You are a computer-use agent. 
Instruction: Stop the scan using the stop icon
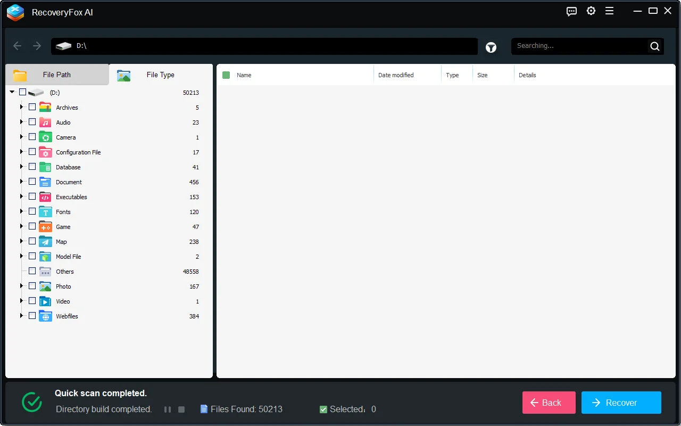pyautogui.click(x=181, y=409)
